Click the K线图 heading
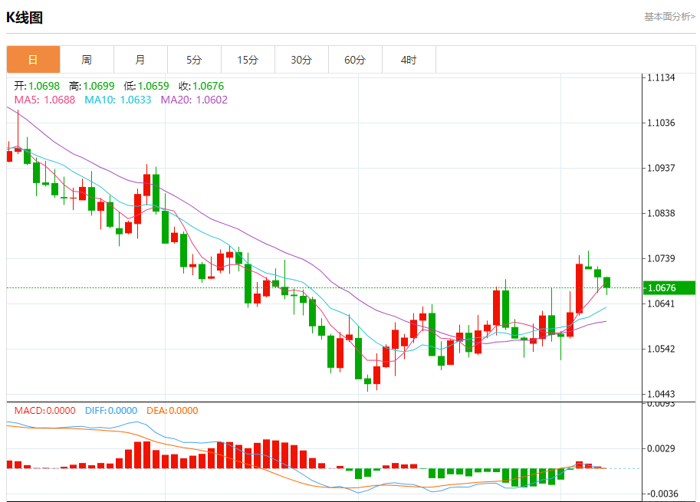 pos(24,18)
